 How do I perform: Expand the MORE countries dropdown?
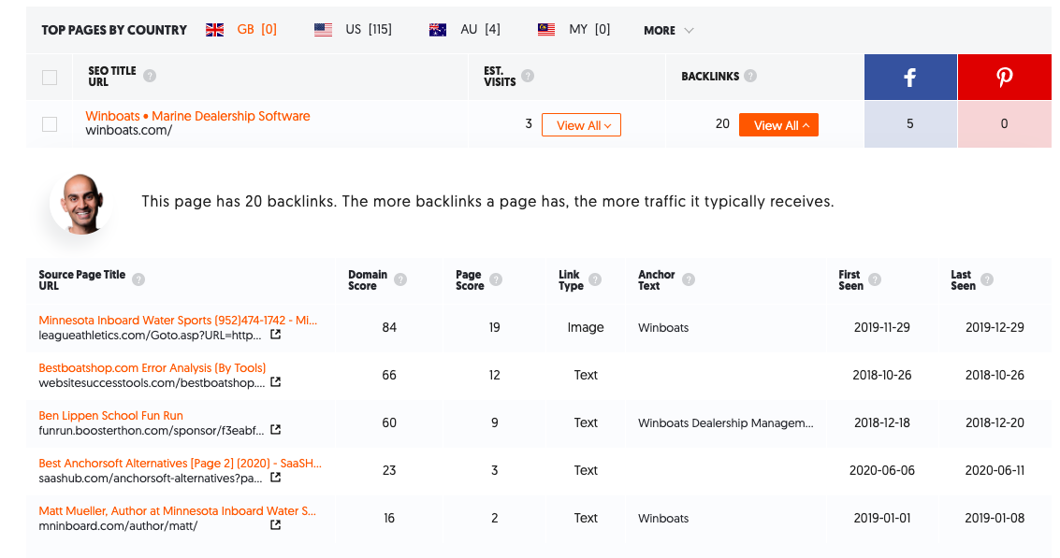click(669, 31)
